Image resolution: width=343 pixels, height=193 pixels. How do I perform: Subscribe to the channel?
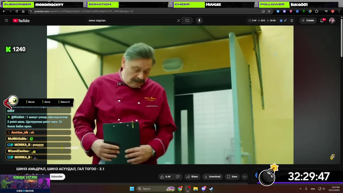pyautogui.click(x=57, y=176)
